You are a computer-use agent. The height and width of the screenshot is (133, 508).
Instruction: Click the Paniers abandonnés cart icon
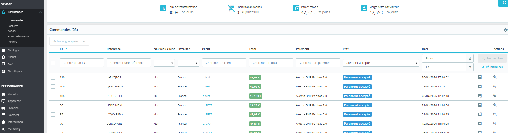[x=231, y=8]
